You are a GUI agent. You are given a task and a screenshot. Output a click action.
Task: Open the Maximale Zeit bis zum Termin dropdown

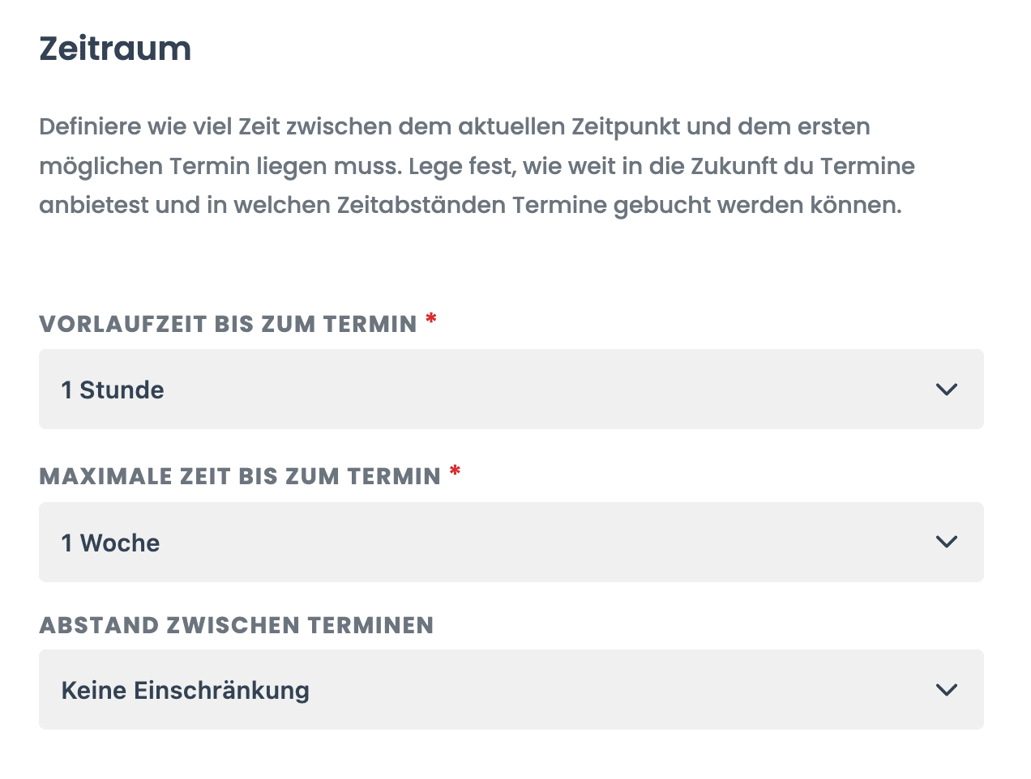coord(511,542)
